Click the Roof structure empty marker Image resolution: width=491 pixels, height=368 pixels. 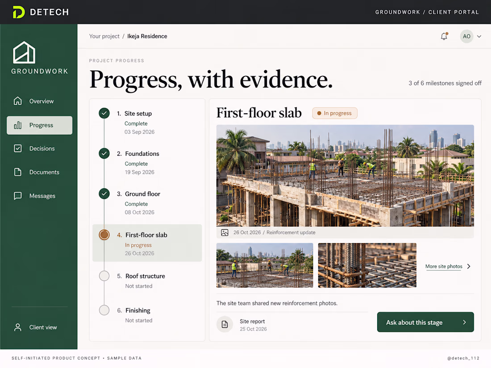tap(104, 276)
